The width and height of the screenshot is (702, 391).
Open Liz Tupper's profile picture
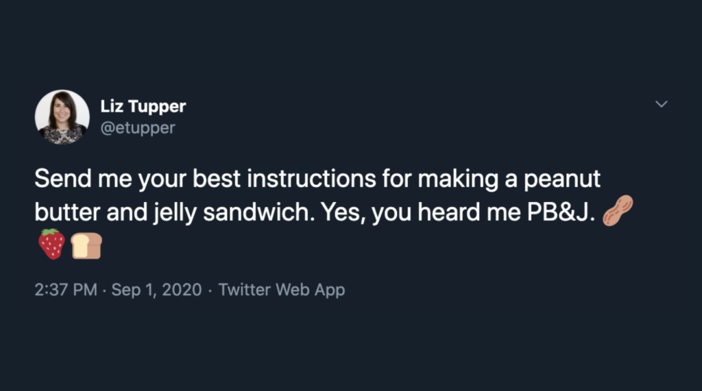[62, 116]
